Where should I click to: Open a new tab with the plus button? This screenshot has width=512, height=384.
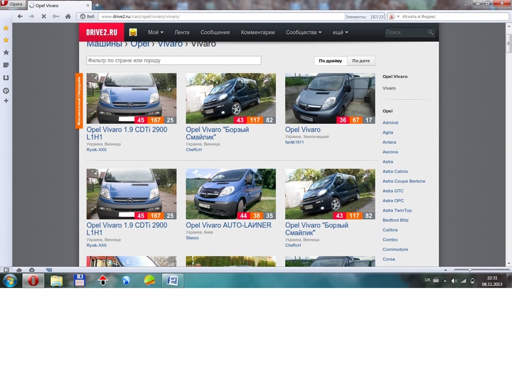pos(97,5)
